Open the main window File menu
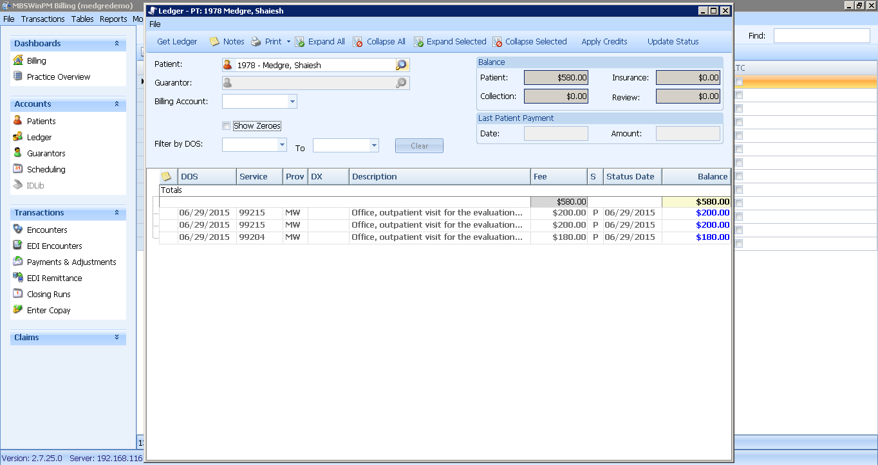Viewport: 878px width, 465px height. (x=8, y=19)
